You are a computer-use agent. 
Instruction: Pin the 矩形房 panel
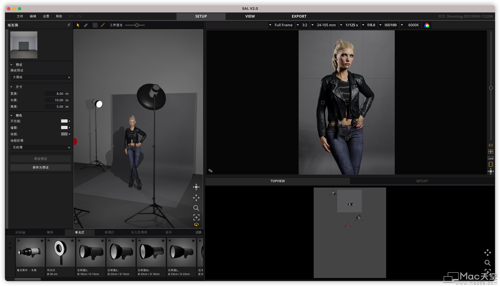pyautogui.click(x=69, y=25)
